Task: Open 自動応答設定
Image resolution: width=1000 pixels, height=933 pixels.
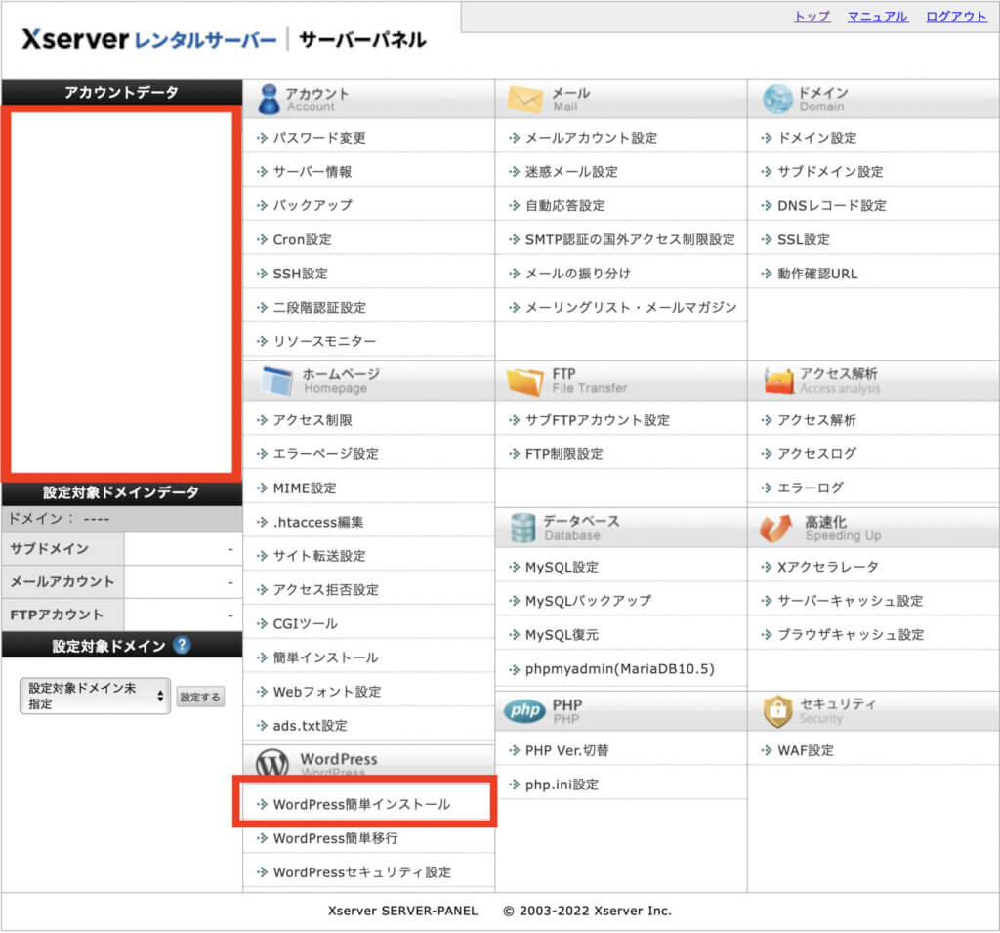Action: pos(565,206)
